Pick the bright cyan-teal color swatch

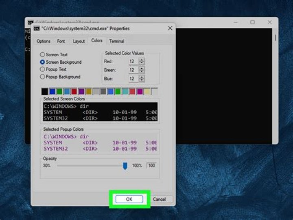pos(125,91)
